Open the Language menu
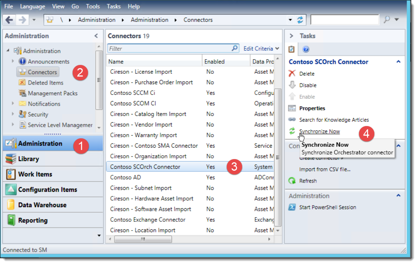417x264 pixels. click(x=32, y=6)
